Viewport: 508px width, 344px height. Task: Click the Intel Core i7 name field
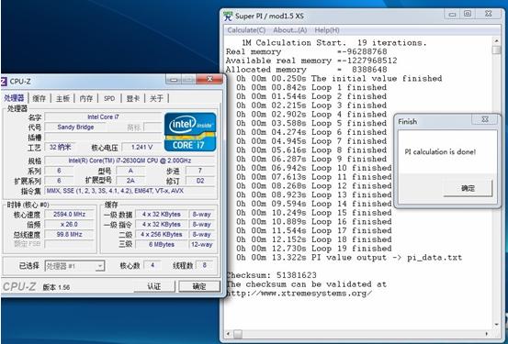(103, 117)
